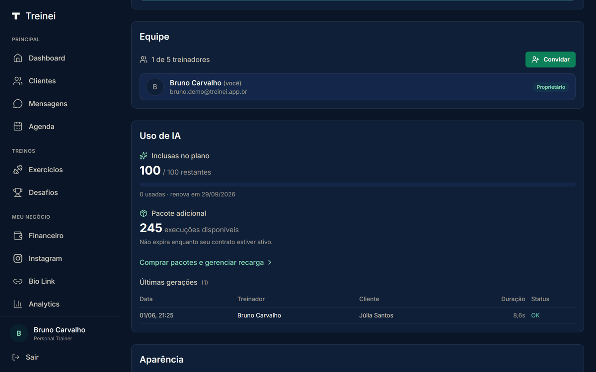Click the Treinei logo icon
The height and width of the screenshot is (372, 596).
pos(16,16)
